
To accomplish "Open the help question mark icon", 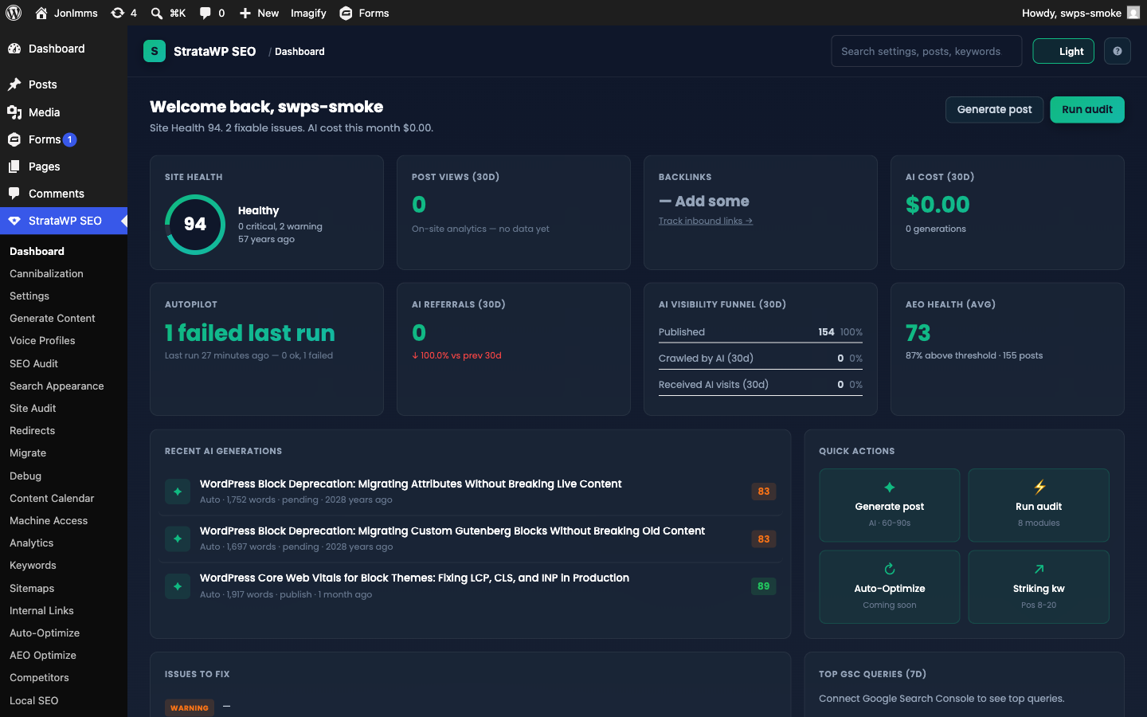I will click(1118, 51).
